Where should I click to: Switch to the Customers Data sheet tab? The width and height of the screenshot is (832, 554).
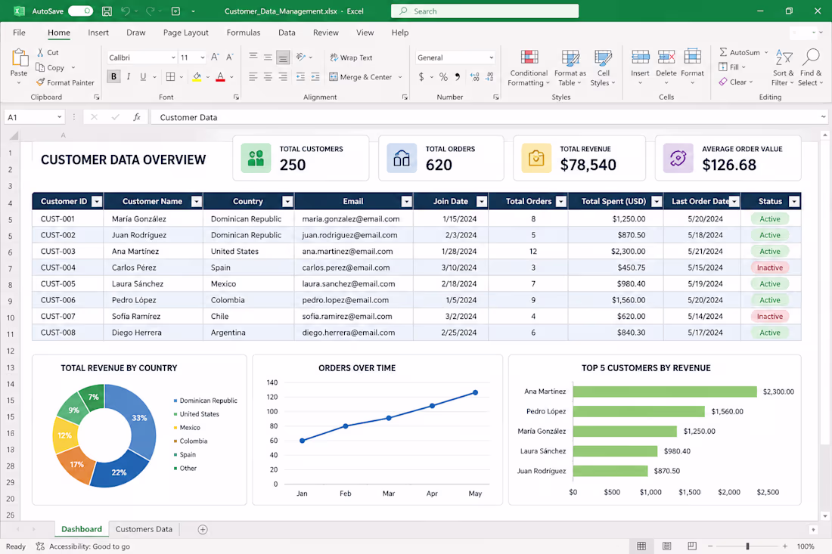144,529
